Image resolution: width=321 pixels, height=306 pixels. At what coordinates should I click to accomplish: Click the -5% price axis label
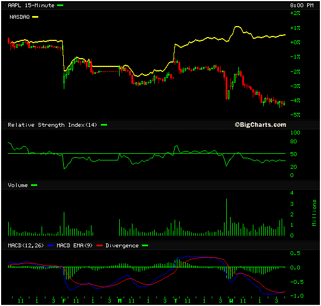click(x=295, y=115)
